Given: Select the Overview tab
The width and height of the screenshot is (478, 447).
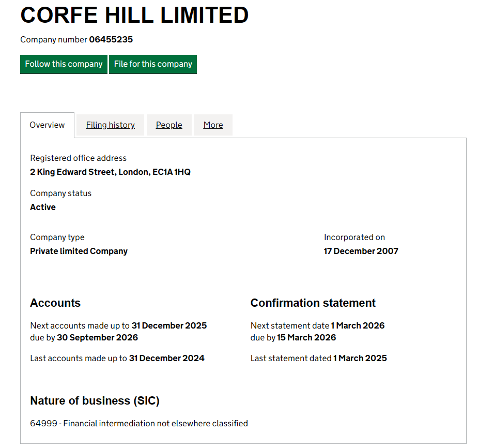Looking at the screenshot, I should coord(47,125).
